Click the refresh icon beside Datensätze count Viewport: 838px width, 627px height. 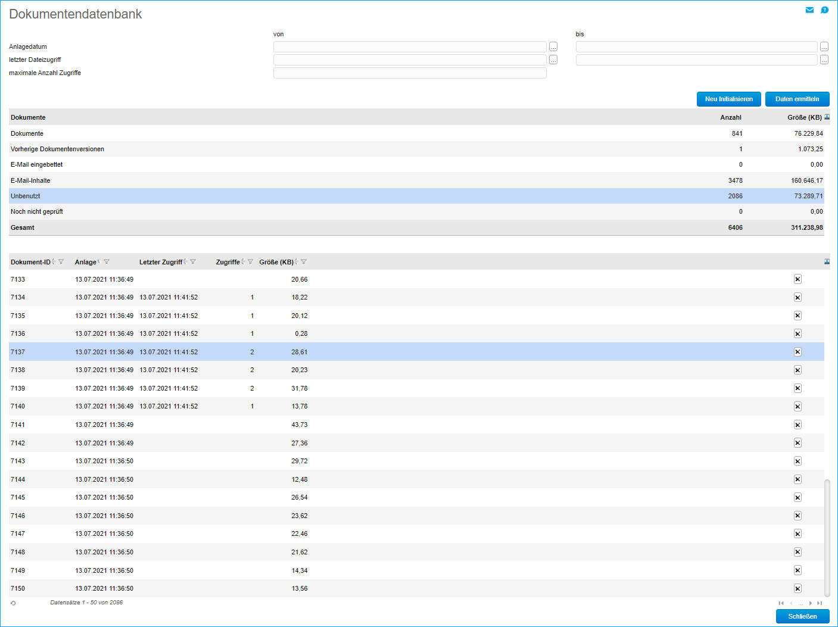pos(13,603)
